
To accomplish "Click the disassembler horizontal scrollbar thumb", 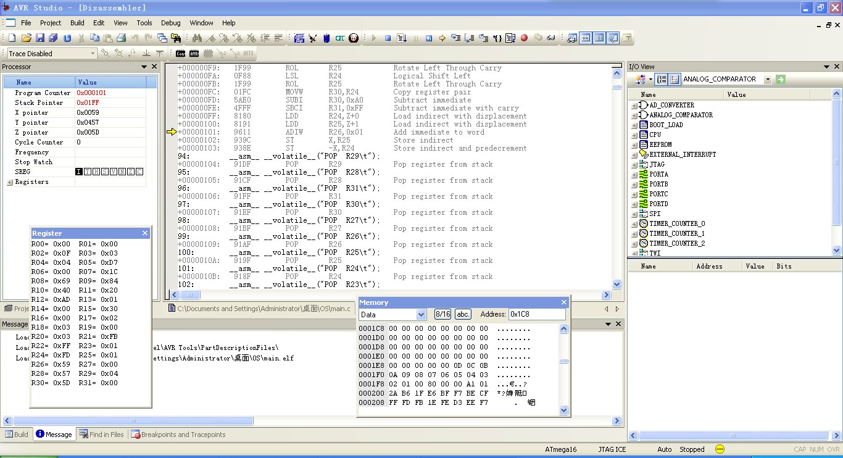I will click(189, 296).
